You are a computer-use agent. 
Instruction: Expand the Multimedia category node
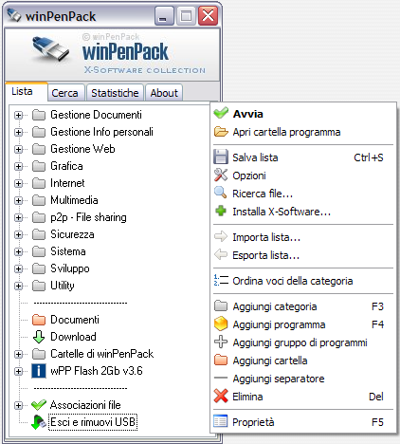18,200
